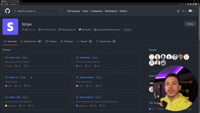Open Pull requests in top navigation
The width and height of the screenshot is (200, 113).
pyautogui.click(x=73, y=11)
